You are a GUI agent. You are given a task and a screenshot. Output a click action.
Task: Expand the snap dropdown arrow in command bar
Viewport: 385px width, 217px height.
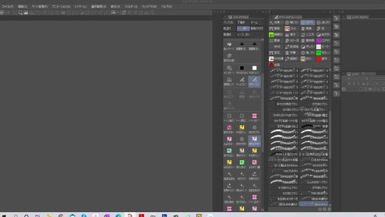tap(118, 12)
